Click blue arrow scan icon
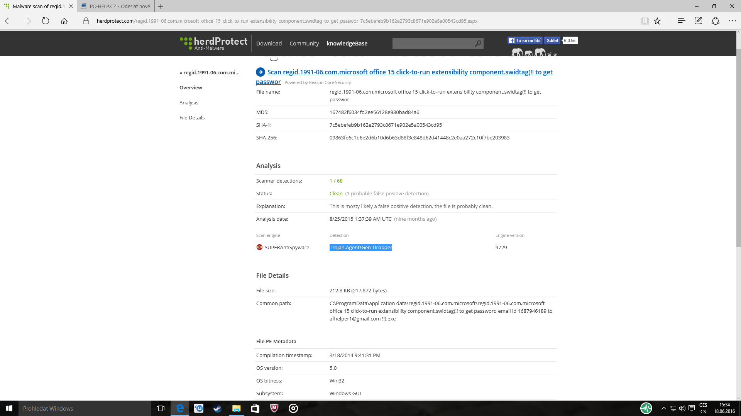This screenshot has width=741, height=416. pos(261,72)
